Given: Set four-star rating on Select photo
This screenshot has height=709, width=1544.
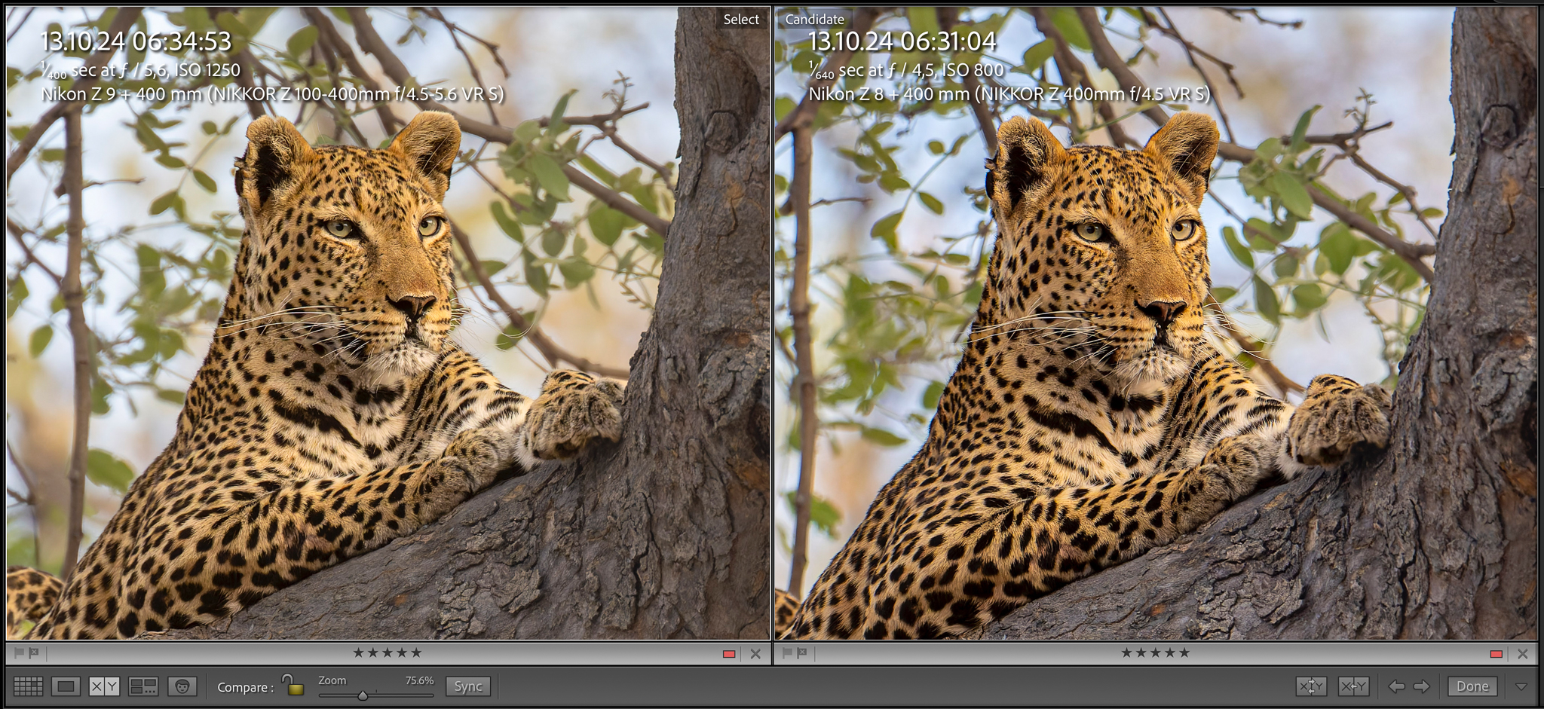Looking at the screenshot, I should [x=401, y=652].
